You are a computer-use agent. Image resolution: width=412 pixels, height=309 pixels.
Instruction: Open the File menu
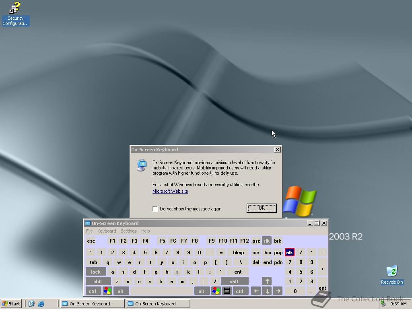pos(89,231)
